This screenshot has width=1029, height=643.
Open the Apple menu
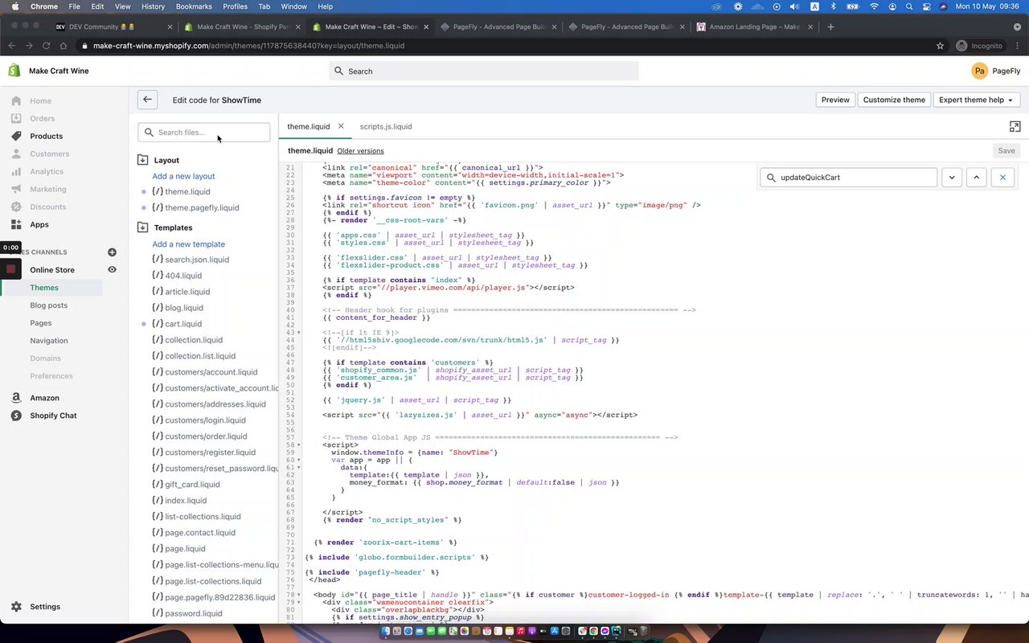(14, 6)
